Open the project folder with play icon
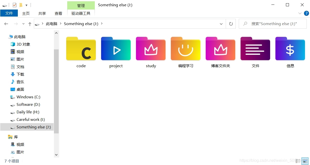Screen dimensions: 310x165 [116, 49]
